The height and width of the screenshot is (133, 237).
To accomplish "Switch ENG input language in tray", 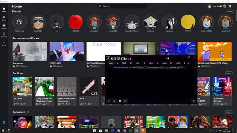I will point(220,130).
